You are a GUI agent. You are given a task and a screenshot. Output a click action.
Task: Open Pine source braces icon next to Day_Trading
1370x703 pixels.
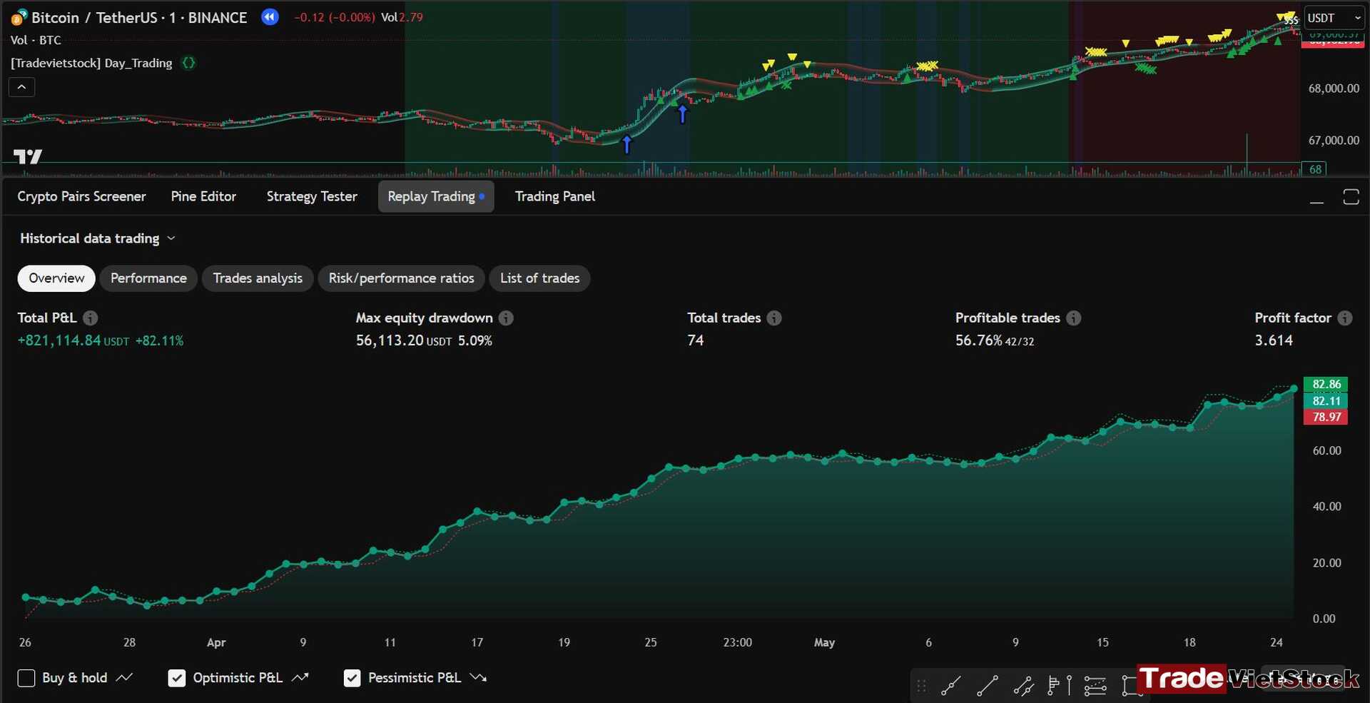click(188, 63)
